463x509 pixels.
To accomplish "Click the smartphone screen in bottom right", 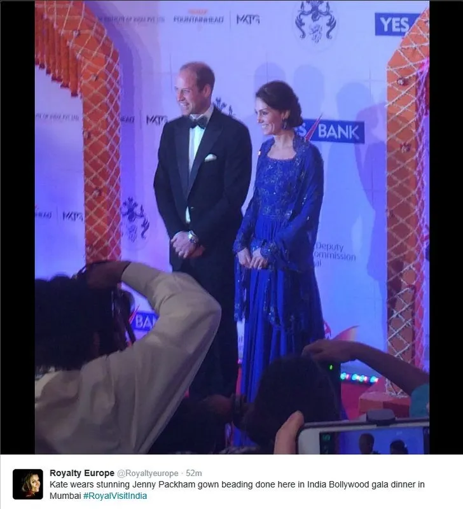I will [373, 442].
